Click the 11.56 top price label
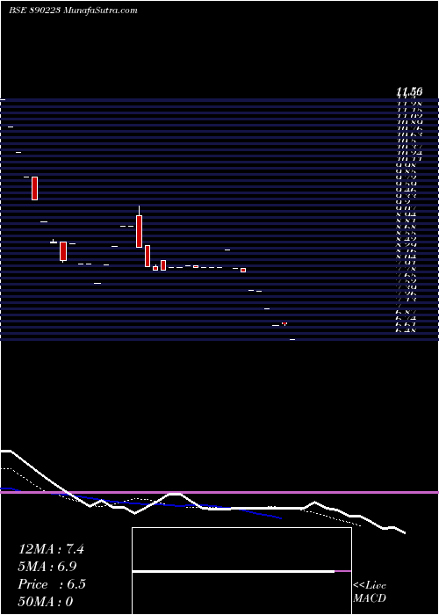 click(x=409, y=91)
